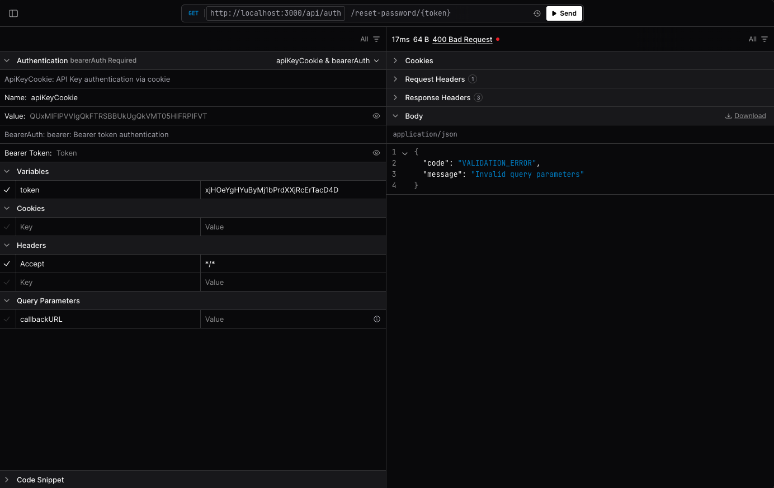Click the 17ms response time

[x=400, y=39]
